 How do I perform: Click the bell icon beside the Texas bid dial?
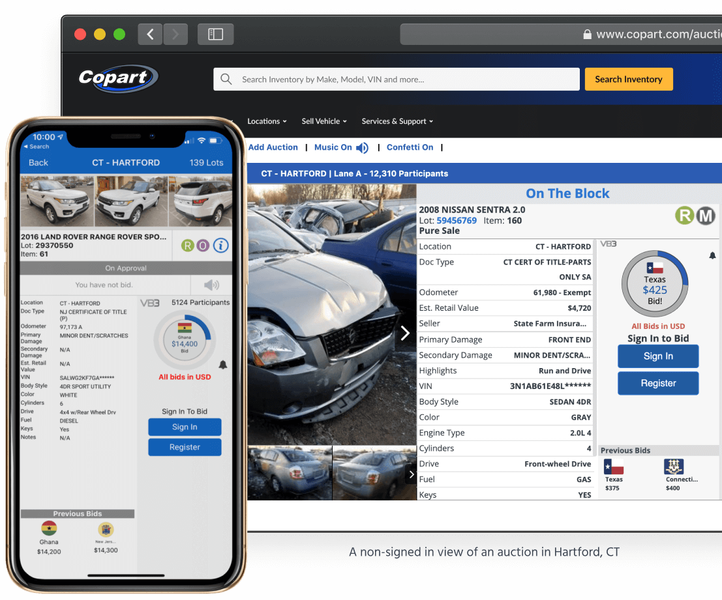click(712, 255)
